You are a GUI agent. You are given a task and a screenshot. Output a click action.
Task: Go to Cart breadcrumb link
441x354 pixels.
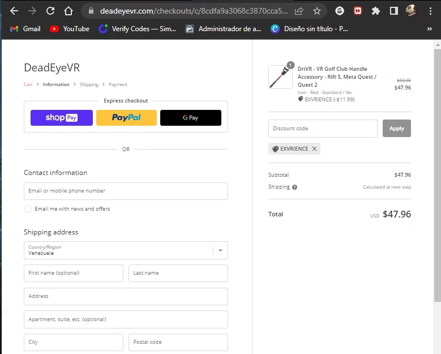pos(28,84)
